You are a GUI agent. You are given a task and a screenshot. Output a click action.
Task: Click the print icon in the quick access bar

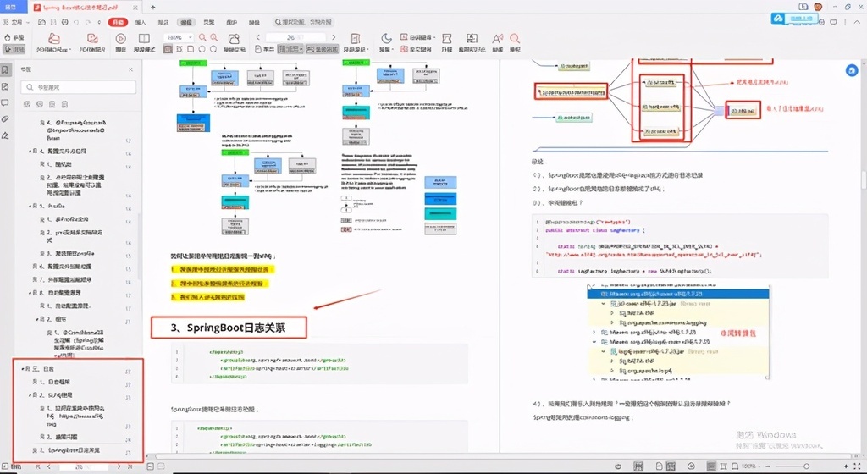[65, 22]
